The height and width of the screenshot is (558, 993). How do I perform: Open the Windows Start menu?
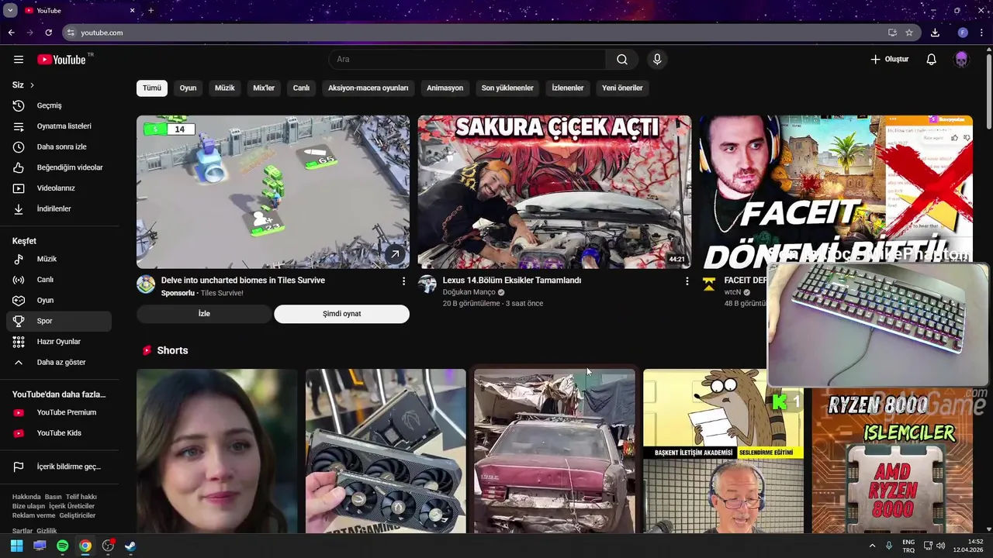(16, 546)
